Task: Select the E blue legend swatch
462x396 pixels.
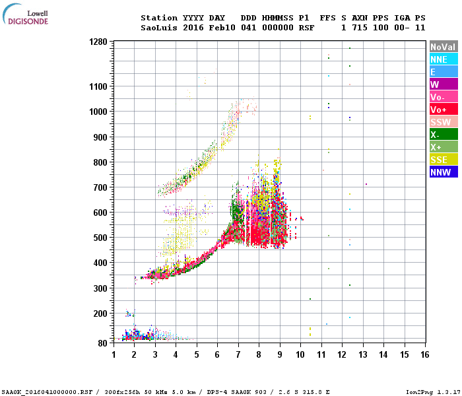Action: pos(444,72)
